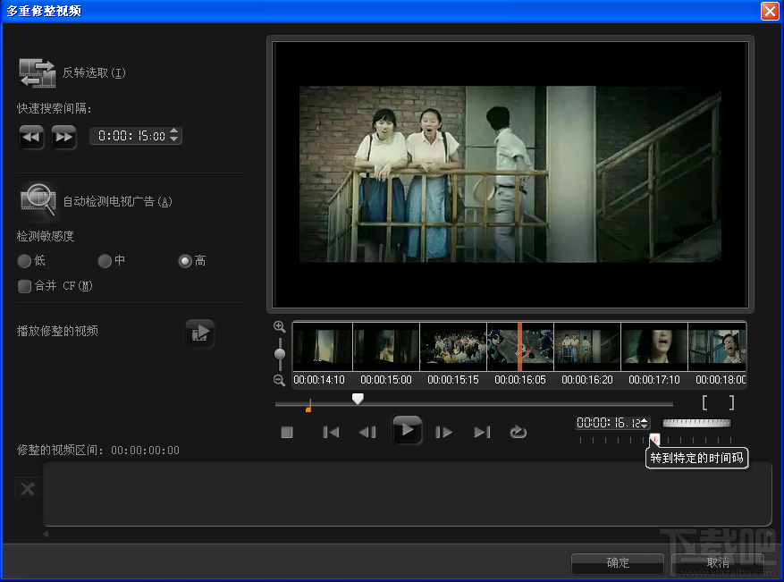Viewport: 784px width, 582px height.
Task: Click the timeline zoom-in magnifier
Action: 280,327
